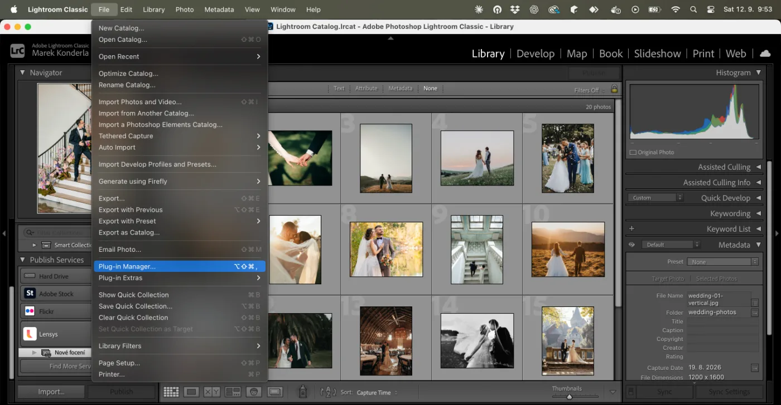Screen dimensions: 781x405
Task: Click the filter lock padlock icon
Action: click(614, 89)
